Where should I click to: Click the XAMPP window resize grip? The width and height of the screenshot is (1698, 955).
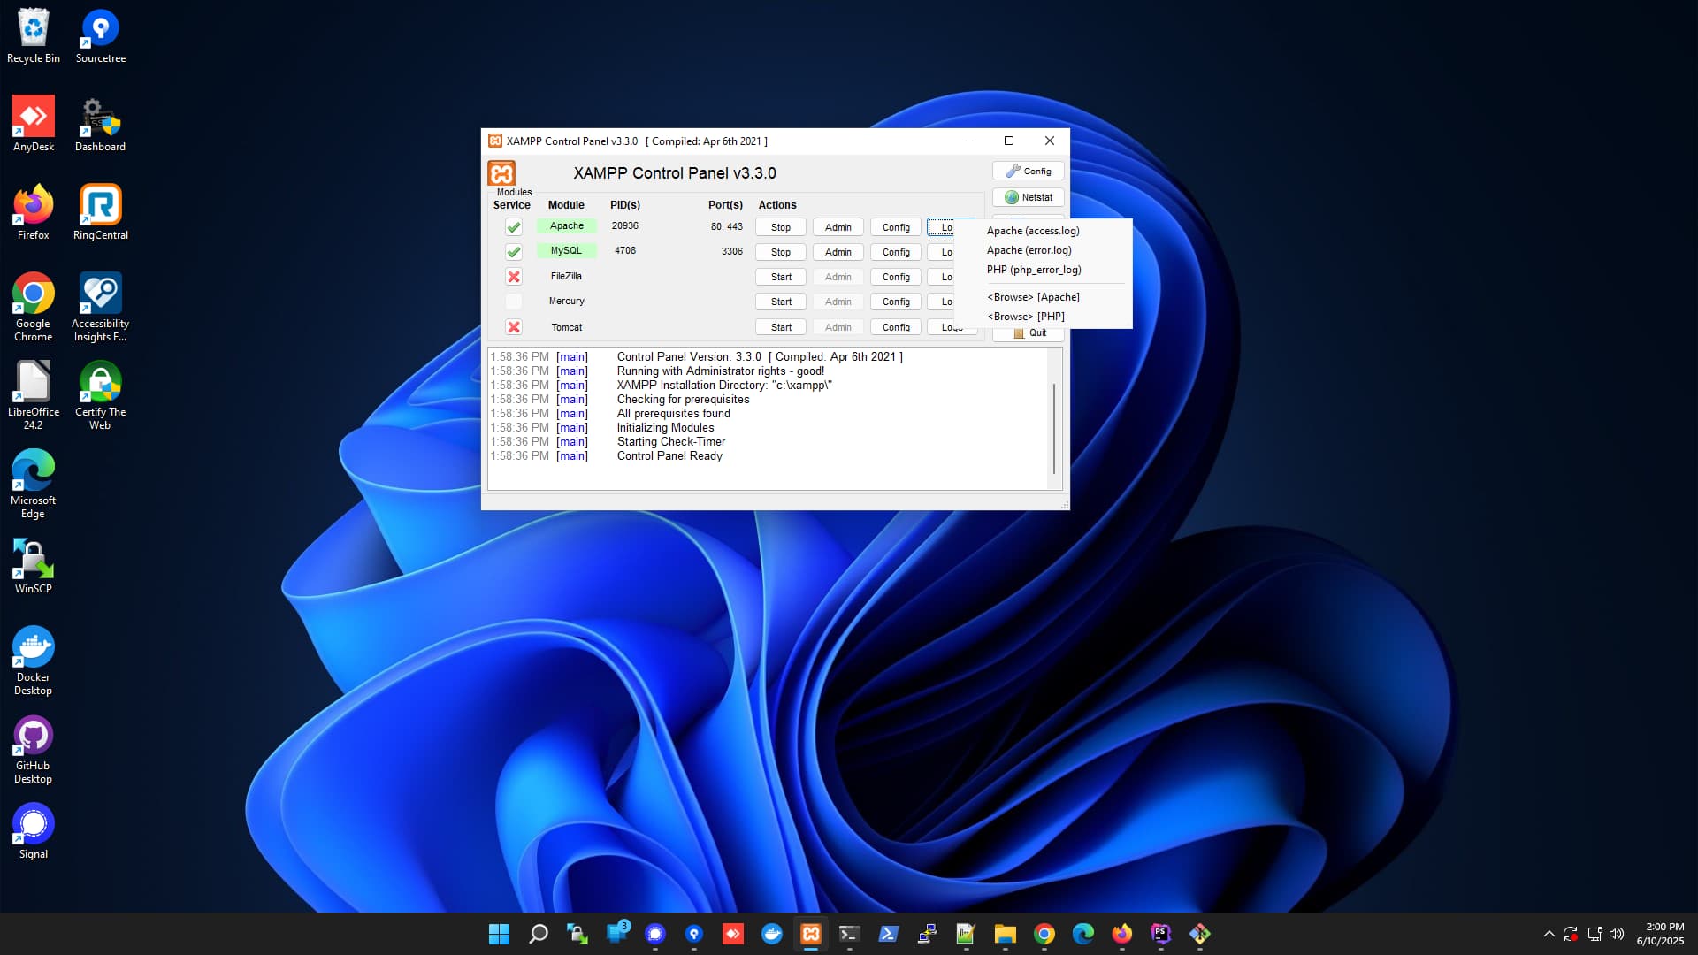coord(1064,504)
